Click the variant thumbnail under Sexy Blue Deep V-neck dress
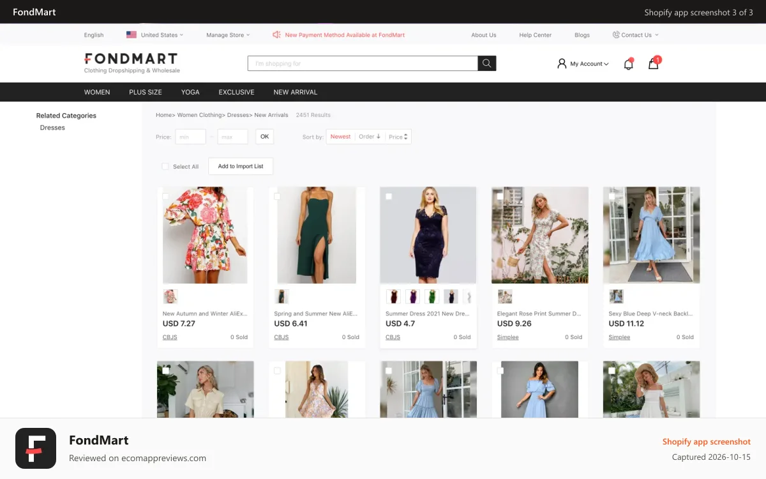The image size is (766, 479). 616,296
